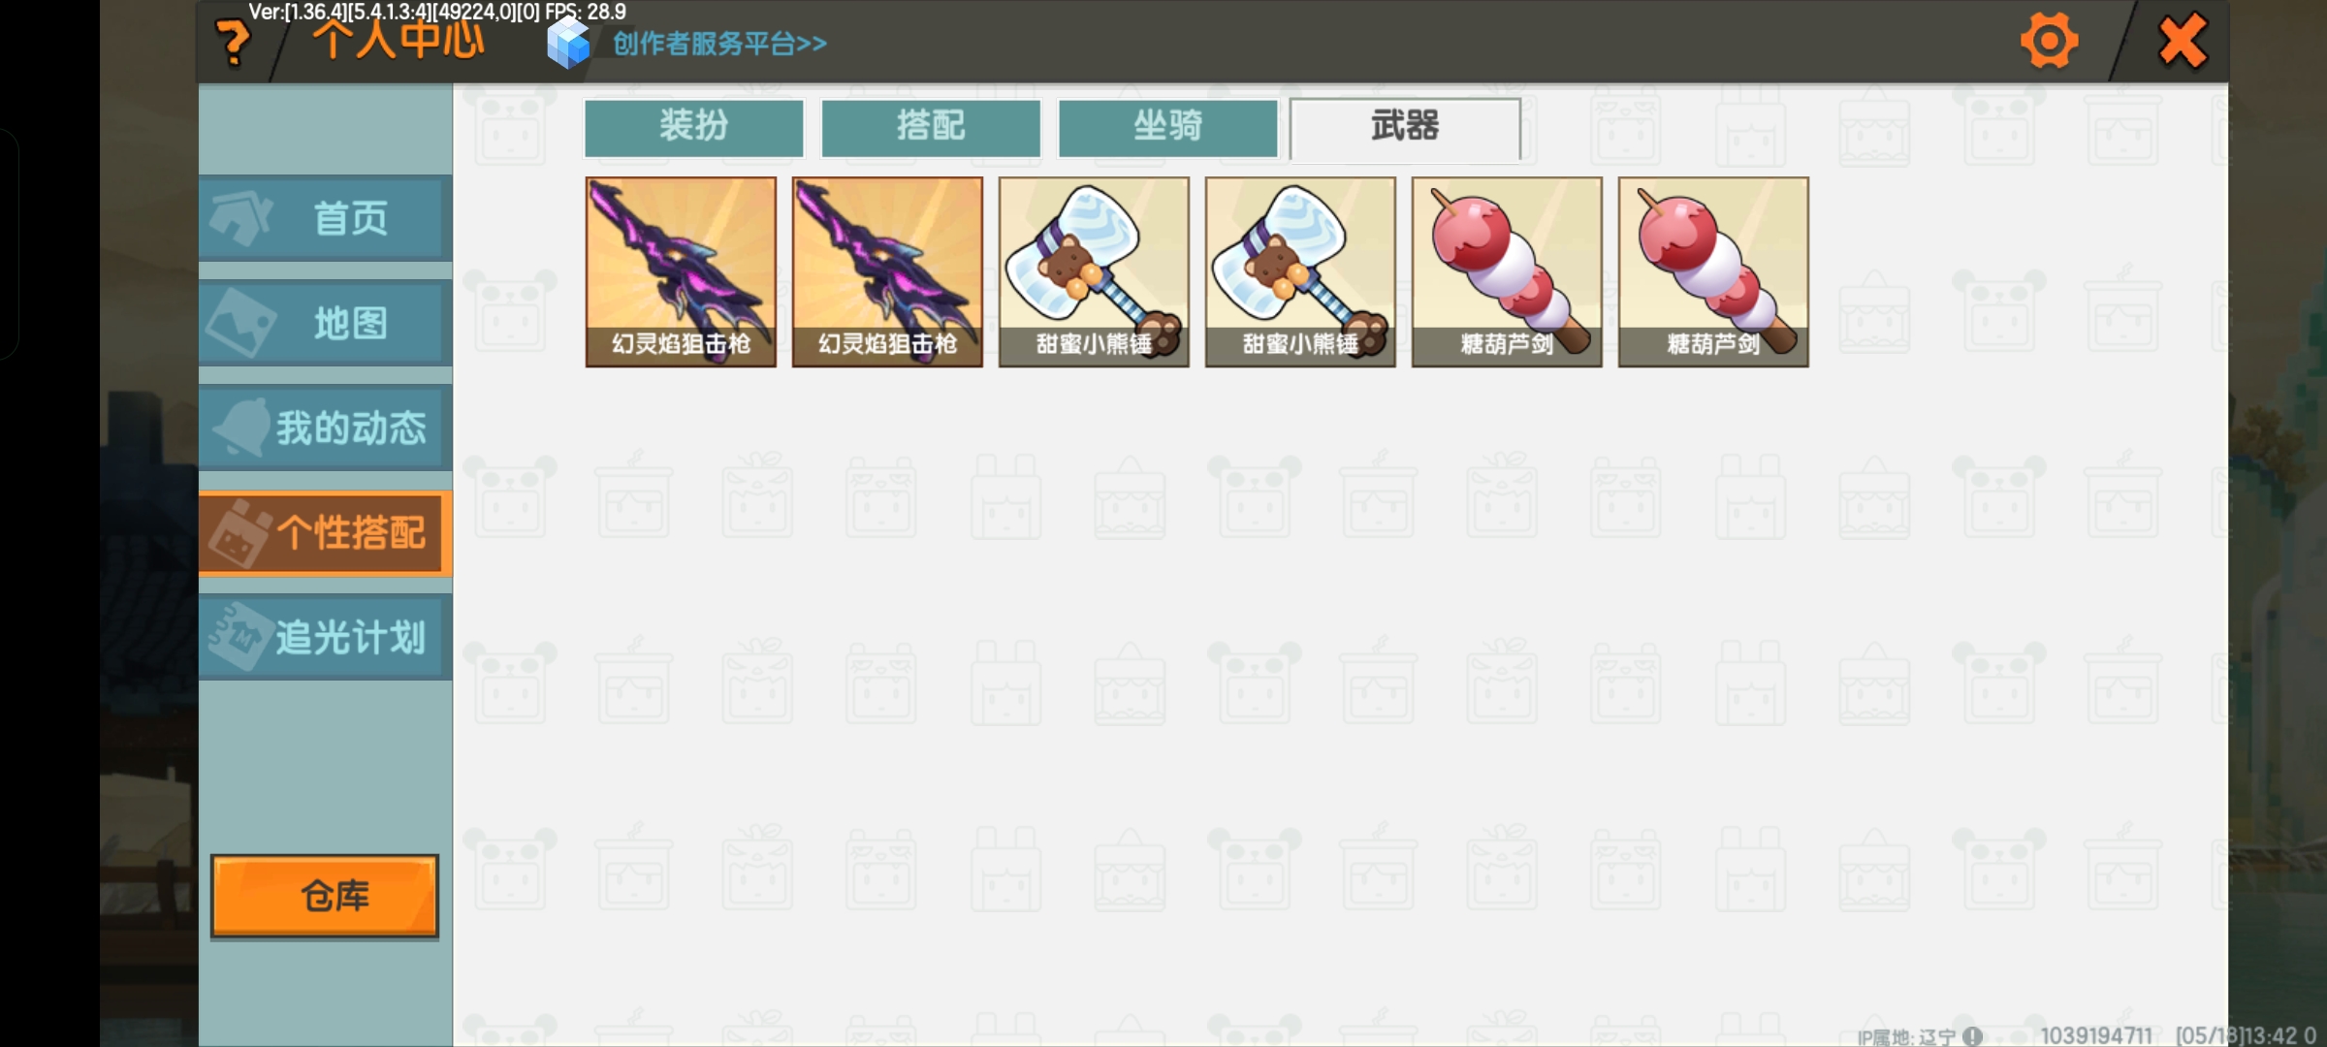This screenshot has width=2327, height=1047.
Task: Switch to the 装扮 tab
Action: tap(694, 127)
